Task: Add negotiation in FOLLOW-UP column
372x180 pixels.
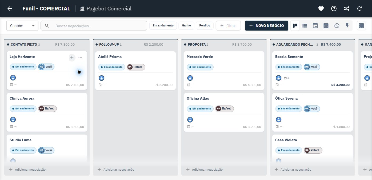Action: pyautogui.click(x=116, y=170)
